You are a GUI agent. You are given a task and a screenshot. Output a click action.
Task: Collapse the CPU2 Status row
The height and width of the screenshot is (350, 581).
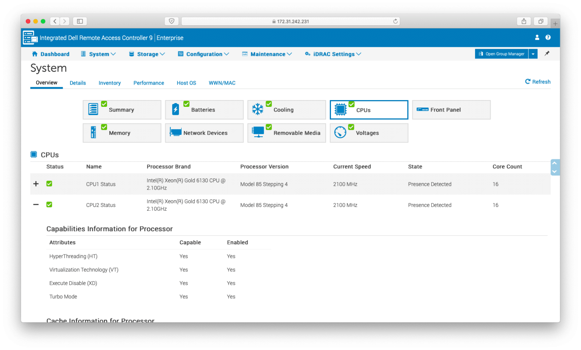36,204
